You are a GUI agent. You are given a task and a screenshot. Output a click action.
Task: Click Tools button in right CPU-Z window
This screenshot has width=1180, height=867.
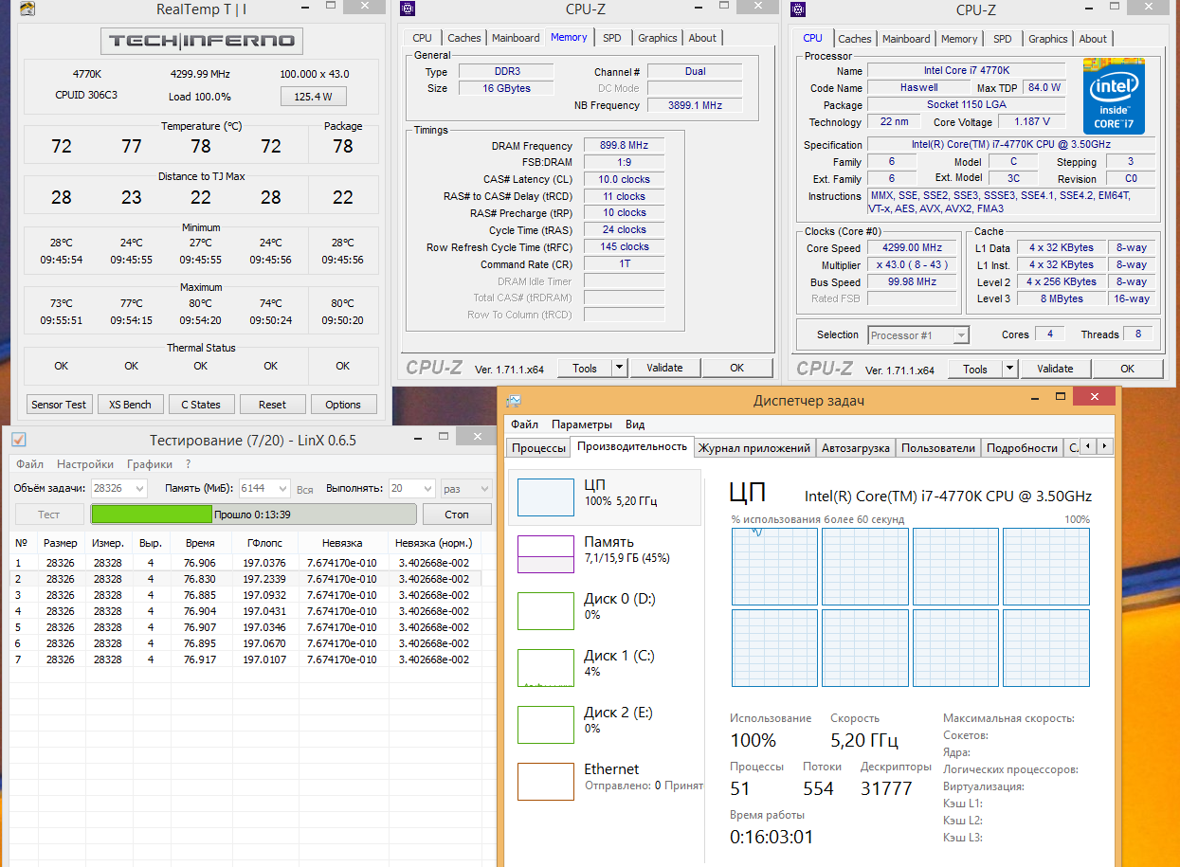tap(975, 369)
